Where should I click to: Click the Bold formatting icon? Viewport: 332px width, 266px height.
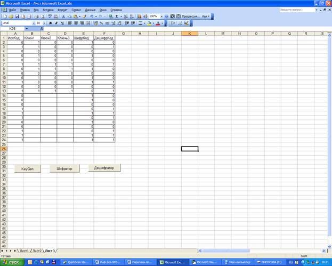point(51,23)
